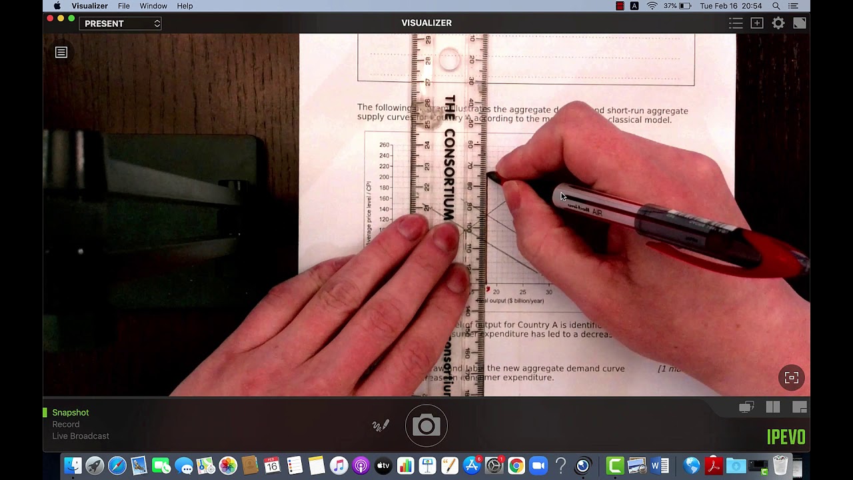Viewport: 853px width, 480px height.
Task: Click the IPEVO Visualizer Dock icon
Action: pyautogui.click(x=582, y=465)
